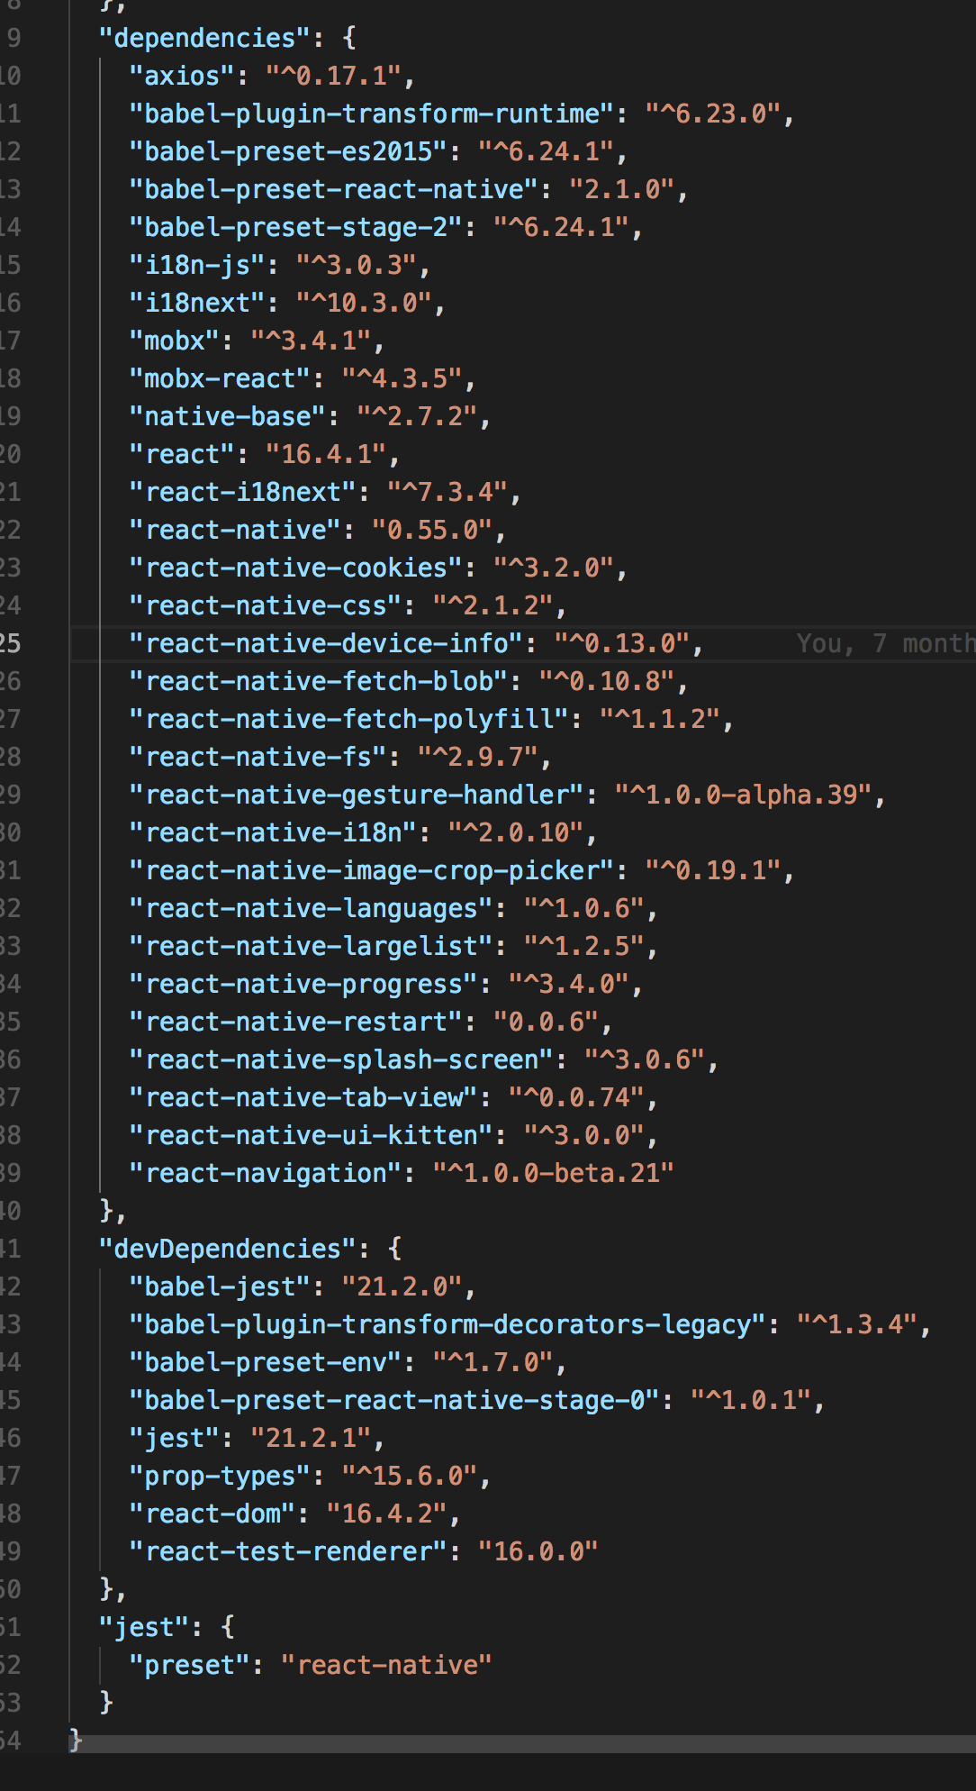
Task: Place cursor on the "preset" key
Action: click(x=189, y=1665)
